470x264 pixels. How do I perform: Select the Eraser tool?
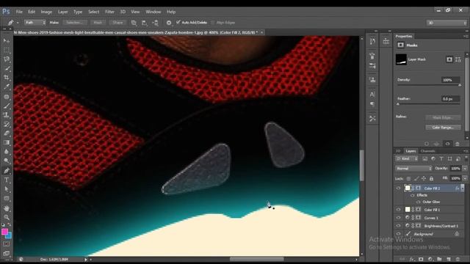[x=7, y=133]
